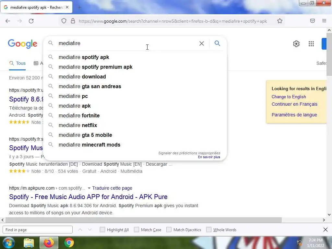Close the mediafire spotify apk tab
The width and height of the screenshot is (332, 249).
pyautogui.click(x=67, y=7)
